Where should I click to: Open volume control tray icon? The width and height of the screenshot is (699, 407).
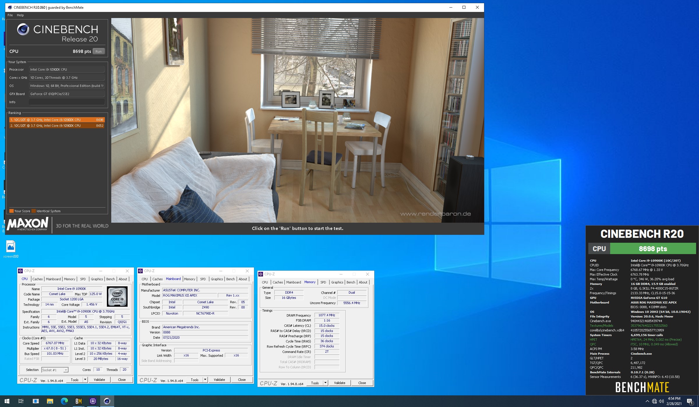click(661, 401)
